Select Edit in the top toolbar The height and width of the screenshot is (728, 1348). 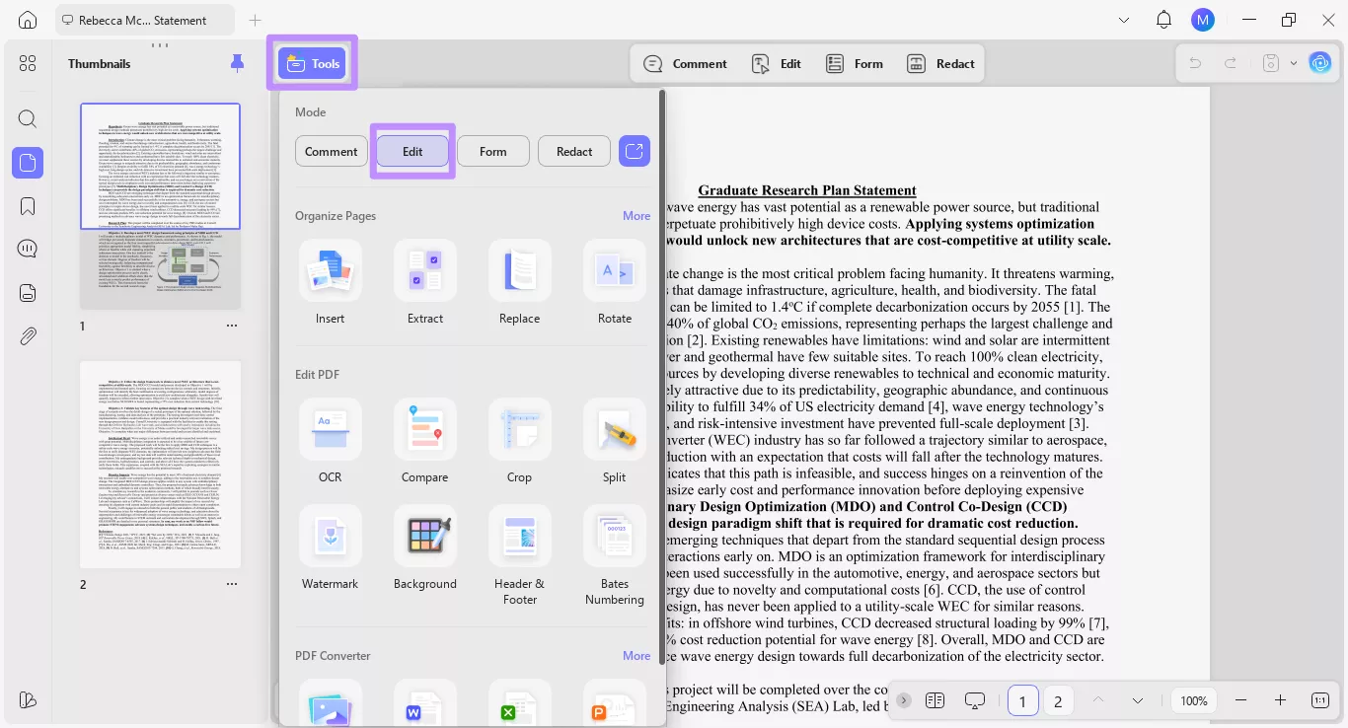(x=776, y=63)
